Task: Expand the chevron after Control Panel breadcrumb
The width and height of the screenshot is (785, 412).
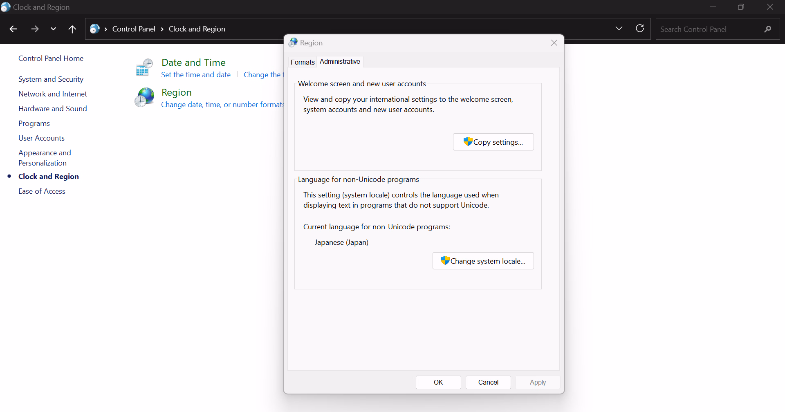Action: pyautogui.click(x=162, y=29)
